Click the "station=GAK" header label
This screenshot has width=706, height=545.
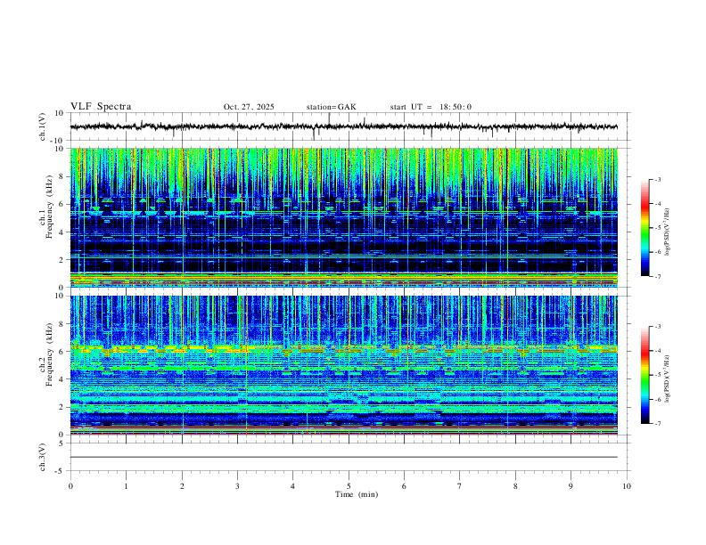point(331,107)
